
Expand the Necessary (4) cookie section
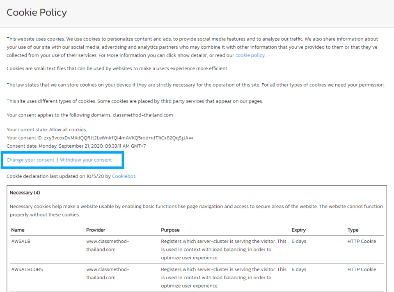coord(25,192)
